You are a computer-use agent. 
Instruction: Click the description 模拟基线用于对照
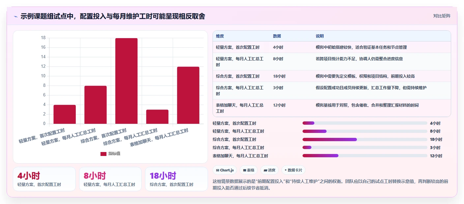pyautogui.click(x=367, y=105)
